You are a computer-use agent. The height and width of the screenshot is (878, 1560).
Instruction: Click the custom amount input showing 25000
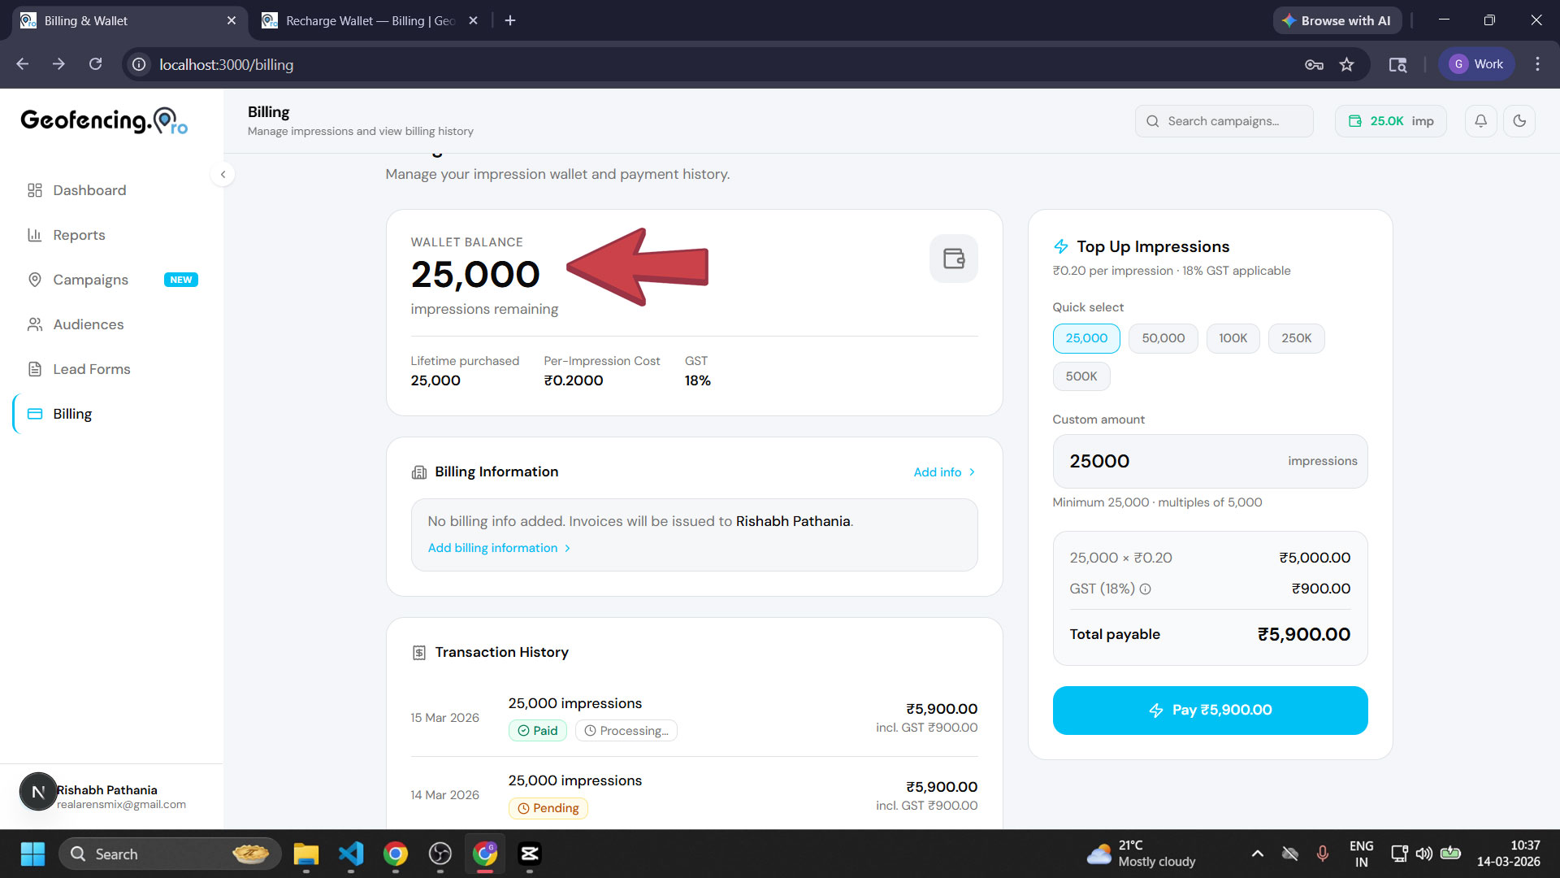(1154, 461)
